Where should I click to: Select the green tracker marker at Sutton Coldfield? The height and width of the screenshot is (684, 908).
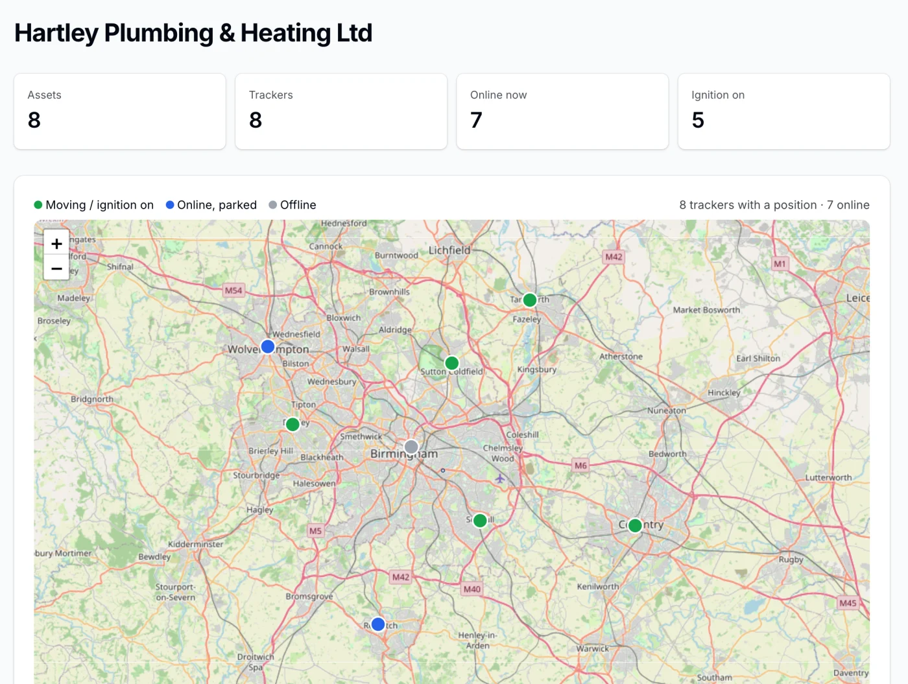click(x=452, y=363)
